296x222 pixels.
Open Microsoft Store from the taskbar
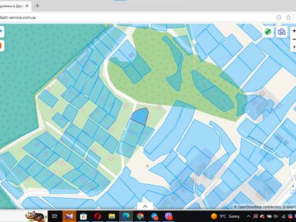tap(83, 216)
